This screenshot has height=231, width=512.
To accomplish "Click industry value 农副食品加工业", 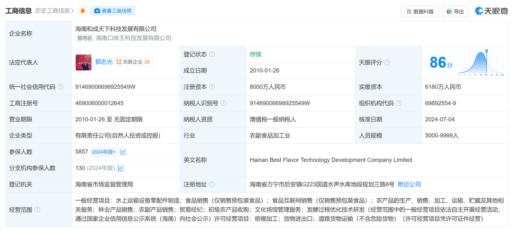I will pos(270,136).
